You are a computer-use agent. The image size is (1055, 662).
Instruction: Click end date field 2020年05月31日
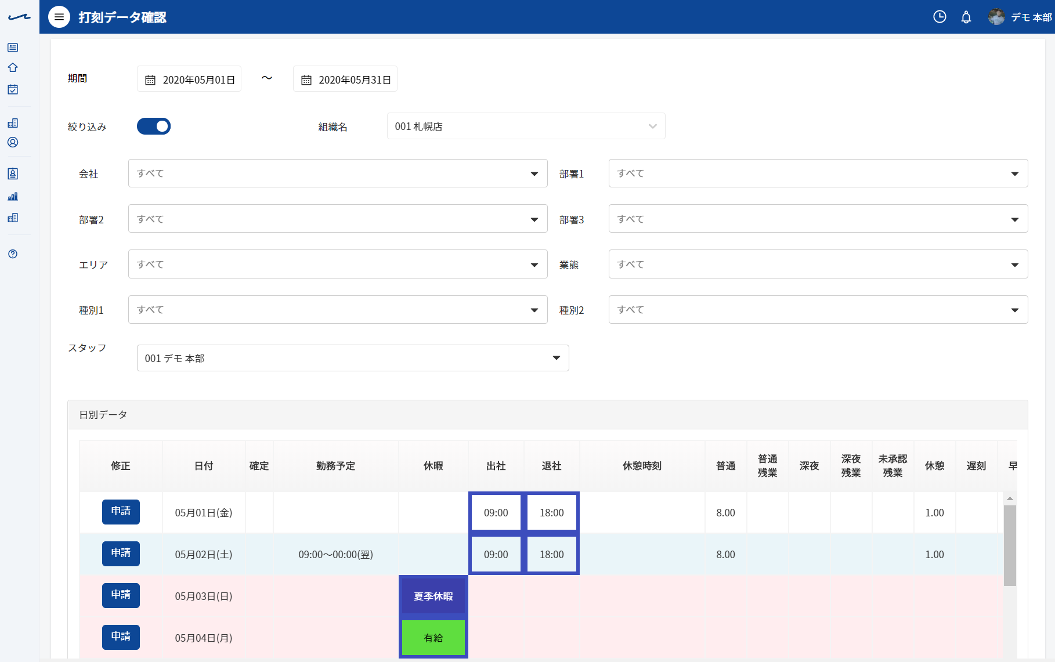click(345, 79)
